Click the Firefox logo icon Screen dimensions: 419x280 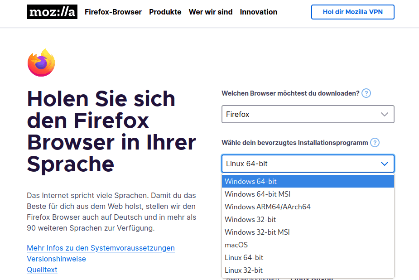coord(41,63)
